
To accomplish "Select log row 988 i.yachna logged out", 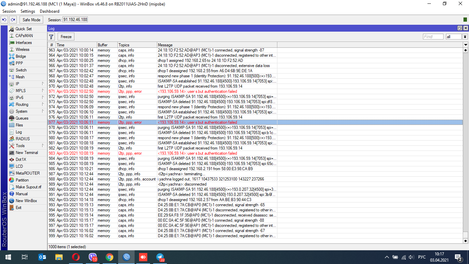I will pyautogui.click(x=255, y=179).
